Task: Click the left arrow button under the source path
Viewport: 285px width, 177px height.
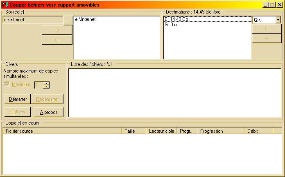Action: pyautogui.click(x=57, y=40)
